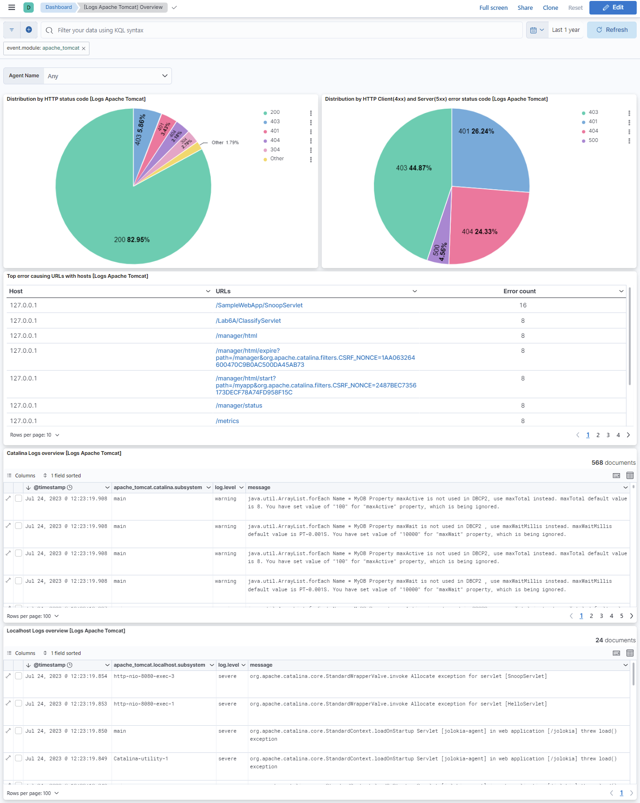Viewport: 640px width, 803px height.
Task: Go to page 3 of error URLs table
Action: pos(608,435)
